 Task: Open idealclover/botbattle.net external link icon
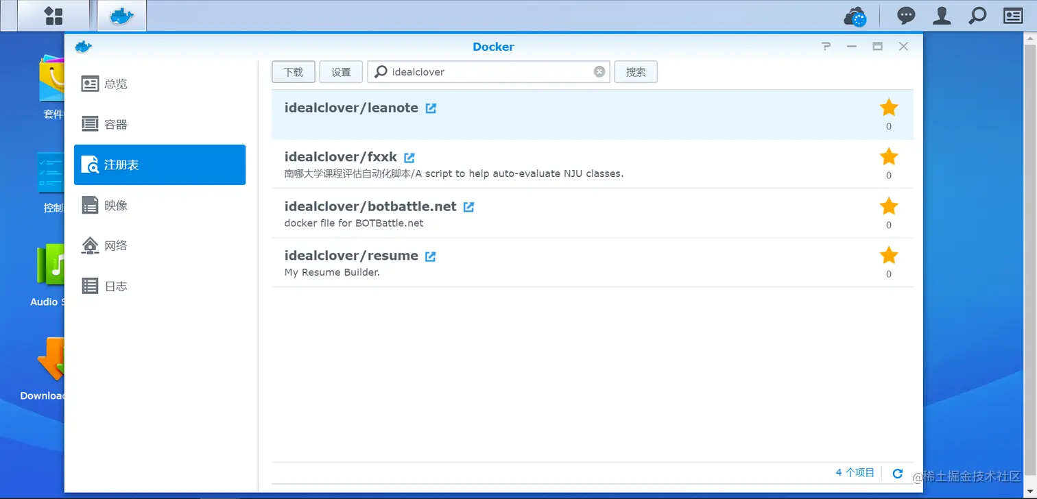point(468,207)
